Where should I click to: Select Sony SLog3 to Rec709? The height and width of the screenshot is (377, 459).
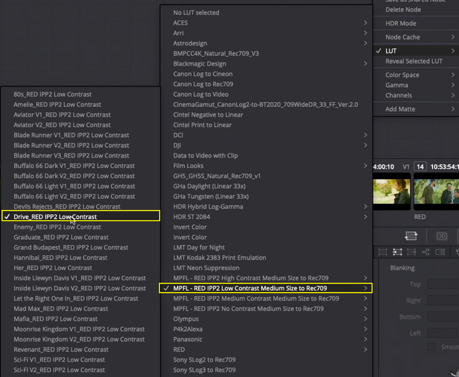click(x=266, y=370)
